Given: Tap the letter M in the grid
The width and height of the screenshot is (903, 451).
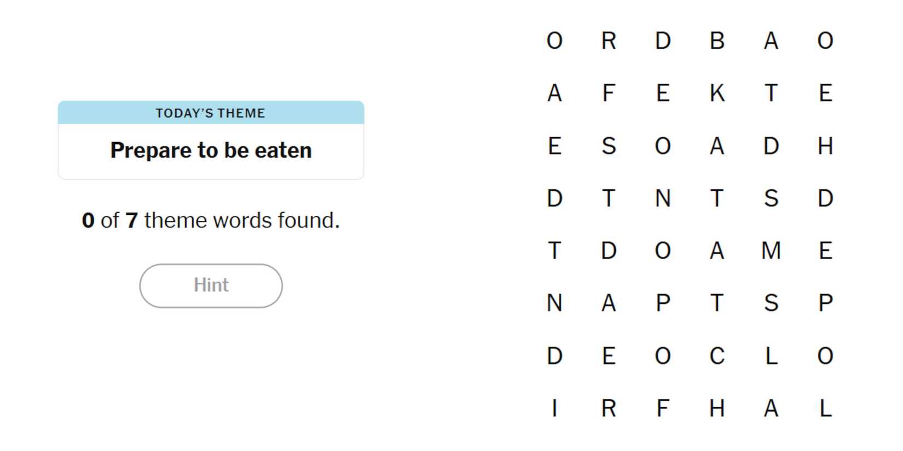Looking at the screenshot, I should (x=771, y=251).
